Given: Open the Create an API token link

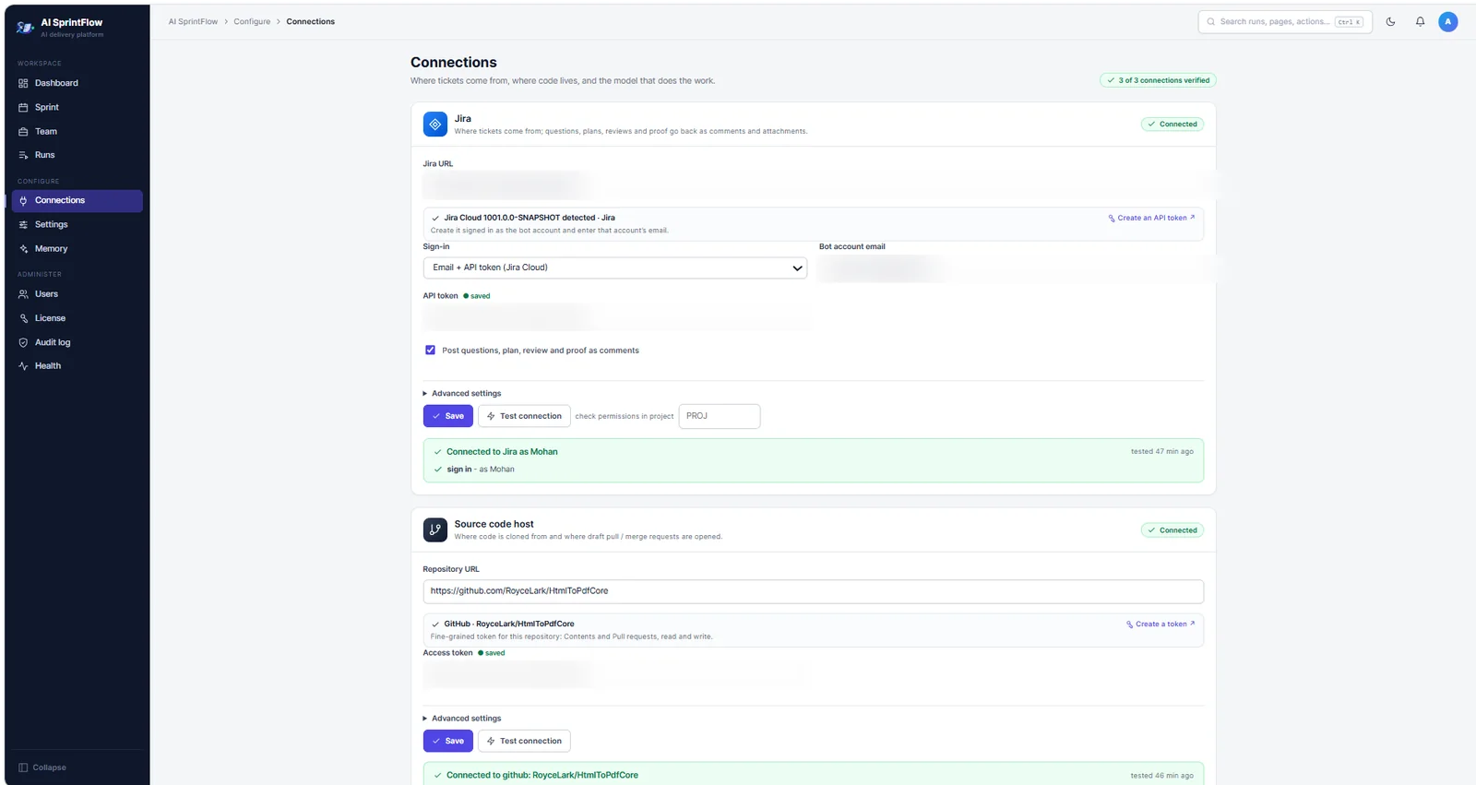Looking at the screenshot, I should (1151, 218).
